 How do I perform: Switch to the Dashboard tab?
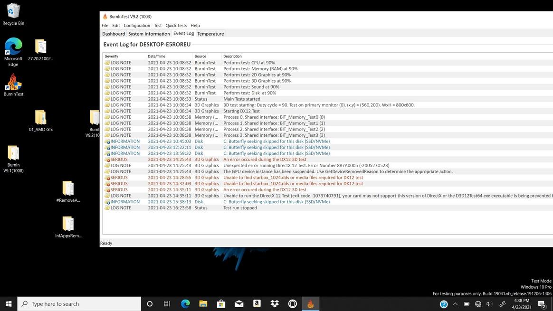[114, 34]
